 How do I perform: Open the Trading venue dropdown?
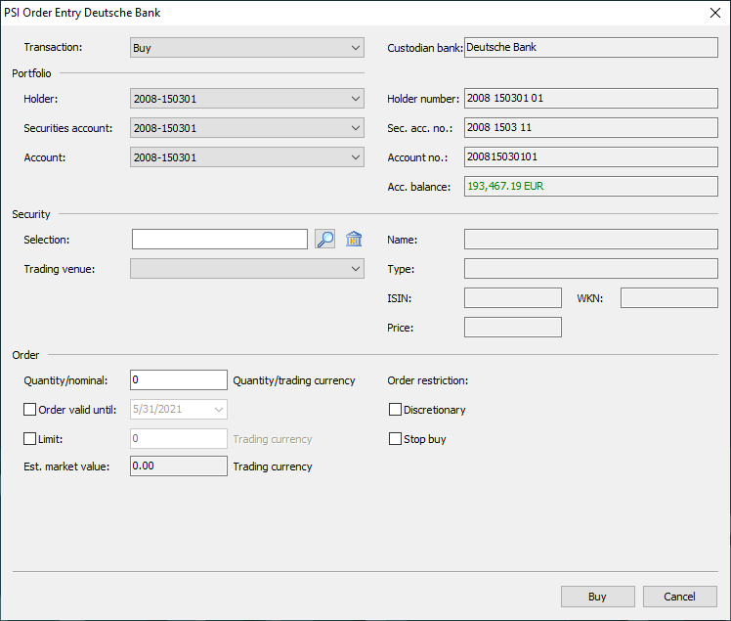click(x=246, y=269)
